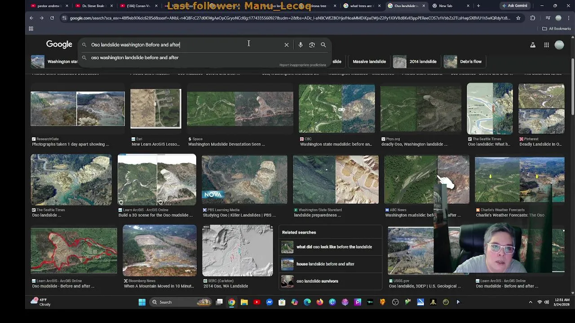Open Google Lens image search
Viewport: 575px width, 323px height.
(x=312, y=45)
